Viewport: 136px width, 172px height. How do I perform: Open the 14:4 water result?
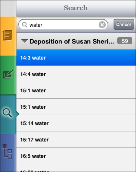[76, 74]
